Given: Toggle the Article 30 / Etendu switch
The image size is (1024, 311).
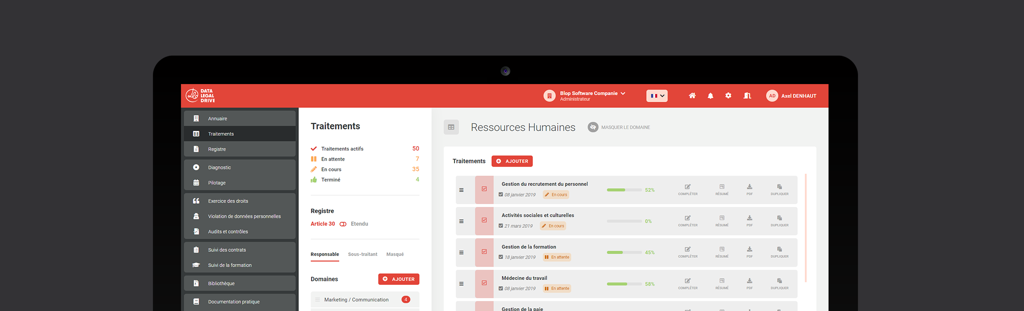Looking at the screenshot, I should click(x=343, y=224).
